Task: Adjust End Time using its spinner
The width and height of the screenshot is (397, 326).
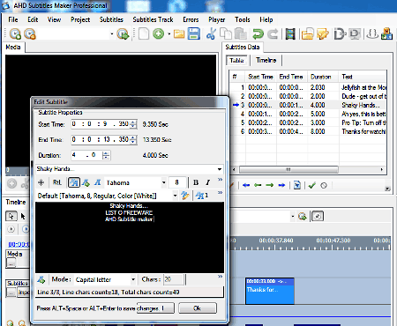Action: click(133, 139)
